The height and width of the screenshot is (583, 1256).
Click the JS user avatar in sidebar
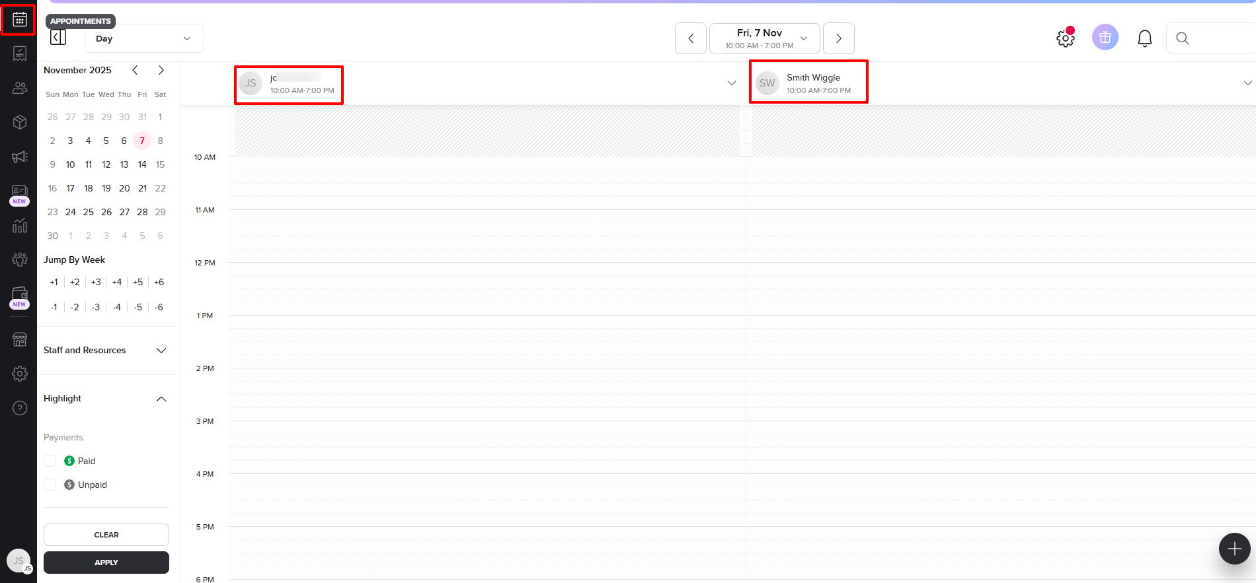(19, 561)
